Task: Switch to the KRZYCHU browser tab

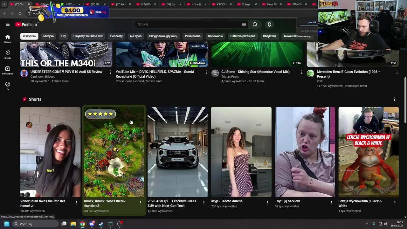Action: (222, 4)
